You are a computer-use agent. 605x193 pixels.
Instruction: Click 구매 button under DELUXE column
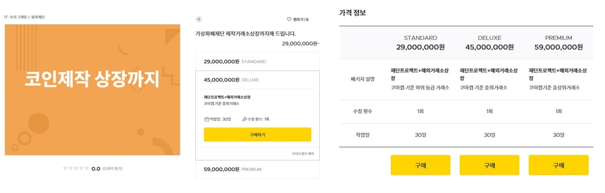coord(489,165)
